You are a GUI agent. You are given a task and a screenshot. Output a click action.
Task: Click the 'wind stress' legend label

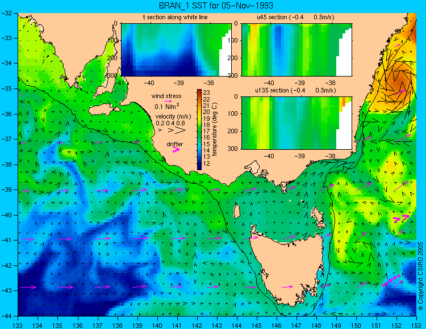(x=166, y=96)
